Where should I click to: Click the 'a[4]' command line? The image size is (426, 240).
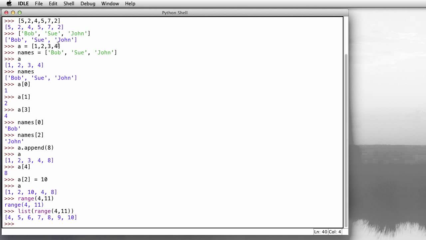click(x=17, y=166)
